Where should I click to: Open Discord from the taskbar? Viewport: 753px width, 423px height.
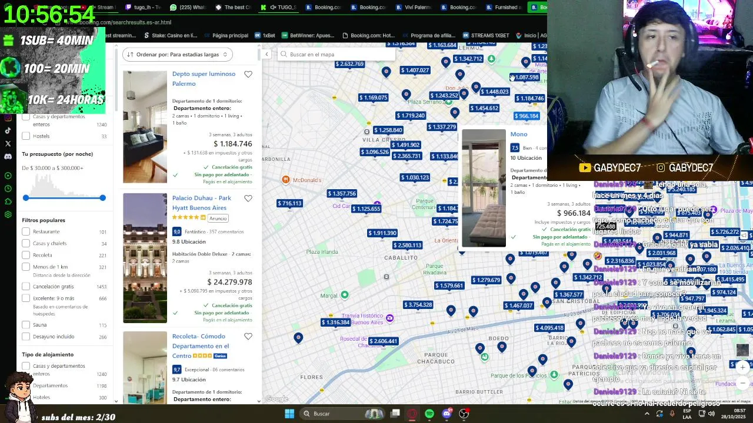click(447, 414)
